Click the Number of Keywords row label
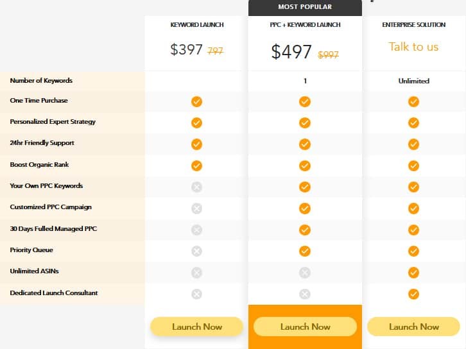The width and height of the screenshot is (466, 349). coord(41,80)
